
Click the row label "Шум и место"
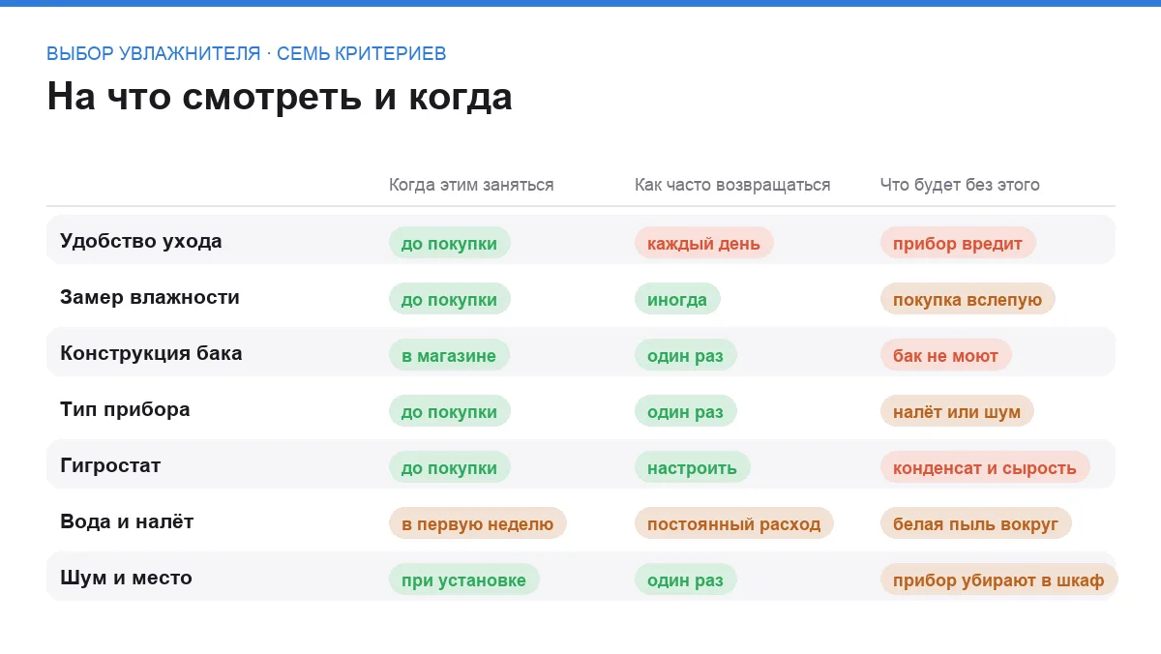coord(126,578)
